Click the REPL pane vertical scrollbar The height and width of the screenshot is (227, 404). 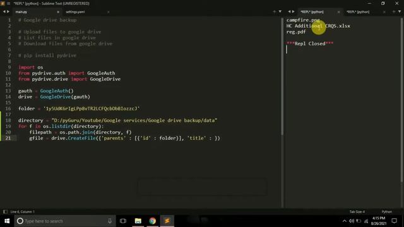(402, 100)
